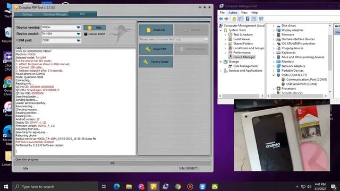Image resolution: width=340 pixels, height=191 pixels.
Task: Click the phone webcam preview thumbnail
Action: (282, 135)
